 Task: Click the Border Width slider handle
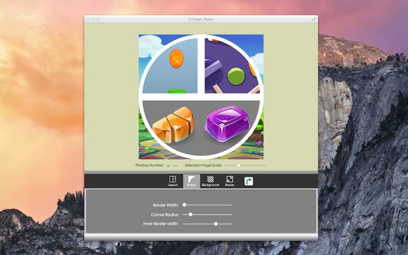click(x=184, y=205)
